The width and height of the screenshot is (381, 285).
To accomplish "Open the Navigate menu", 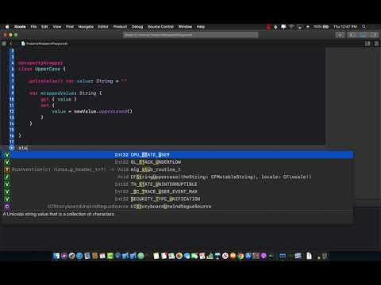I will tap(86, 27).
